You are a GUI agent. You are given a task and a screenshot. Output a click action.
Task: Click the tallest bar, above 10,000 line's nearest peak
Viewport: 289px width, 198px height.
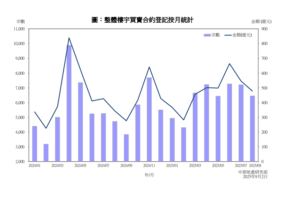69,103
